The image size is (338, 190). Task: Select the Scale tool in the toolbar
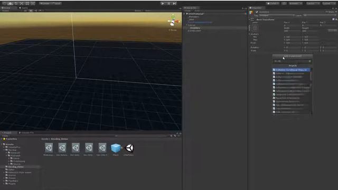[21, 4]
